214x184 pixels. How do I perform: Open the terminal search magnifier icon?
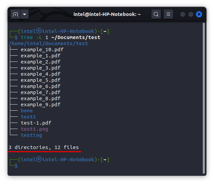coord(156,14)
